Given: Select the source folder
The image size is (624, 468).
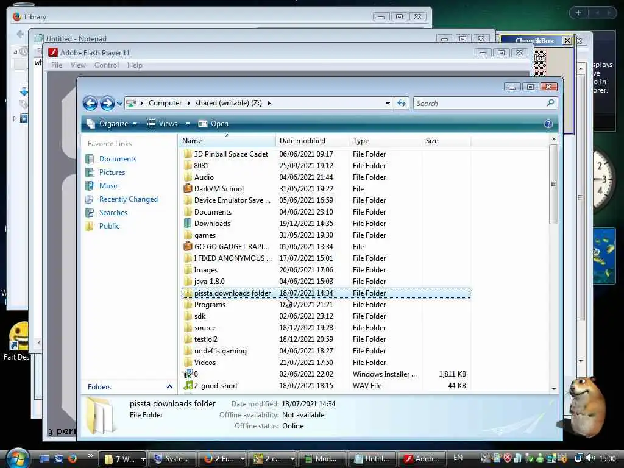Looking at the screenshot, I should (205, 327).
